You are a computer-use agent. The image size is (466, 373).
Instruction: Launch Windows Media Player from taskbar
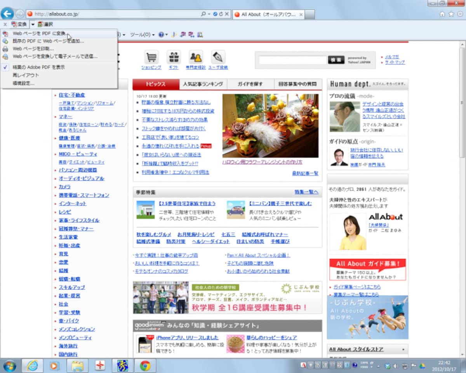point(55,366)
